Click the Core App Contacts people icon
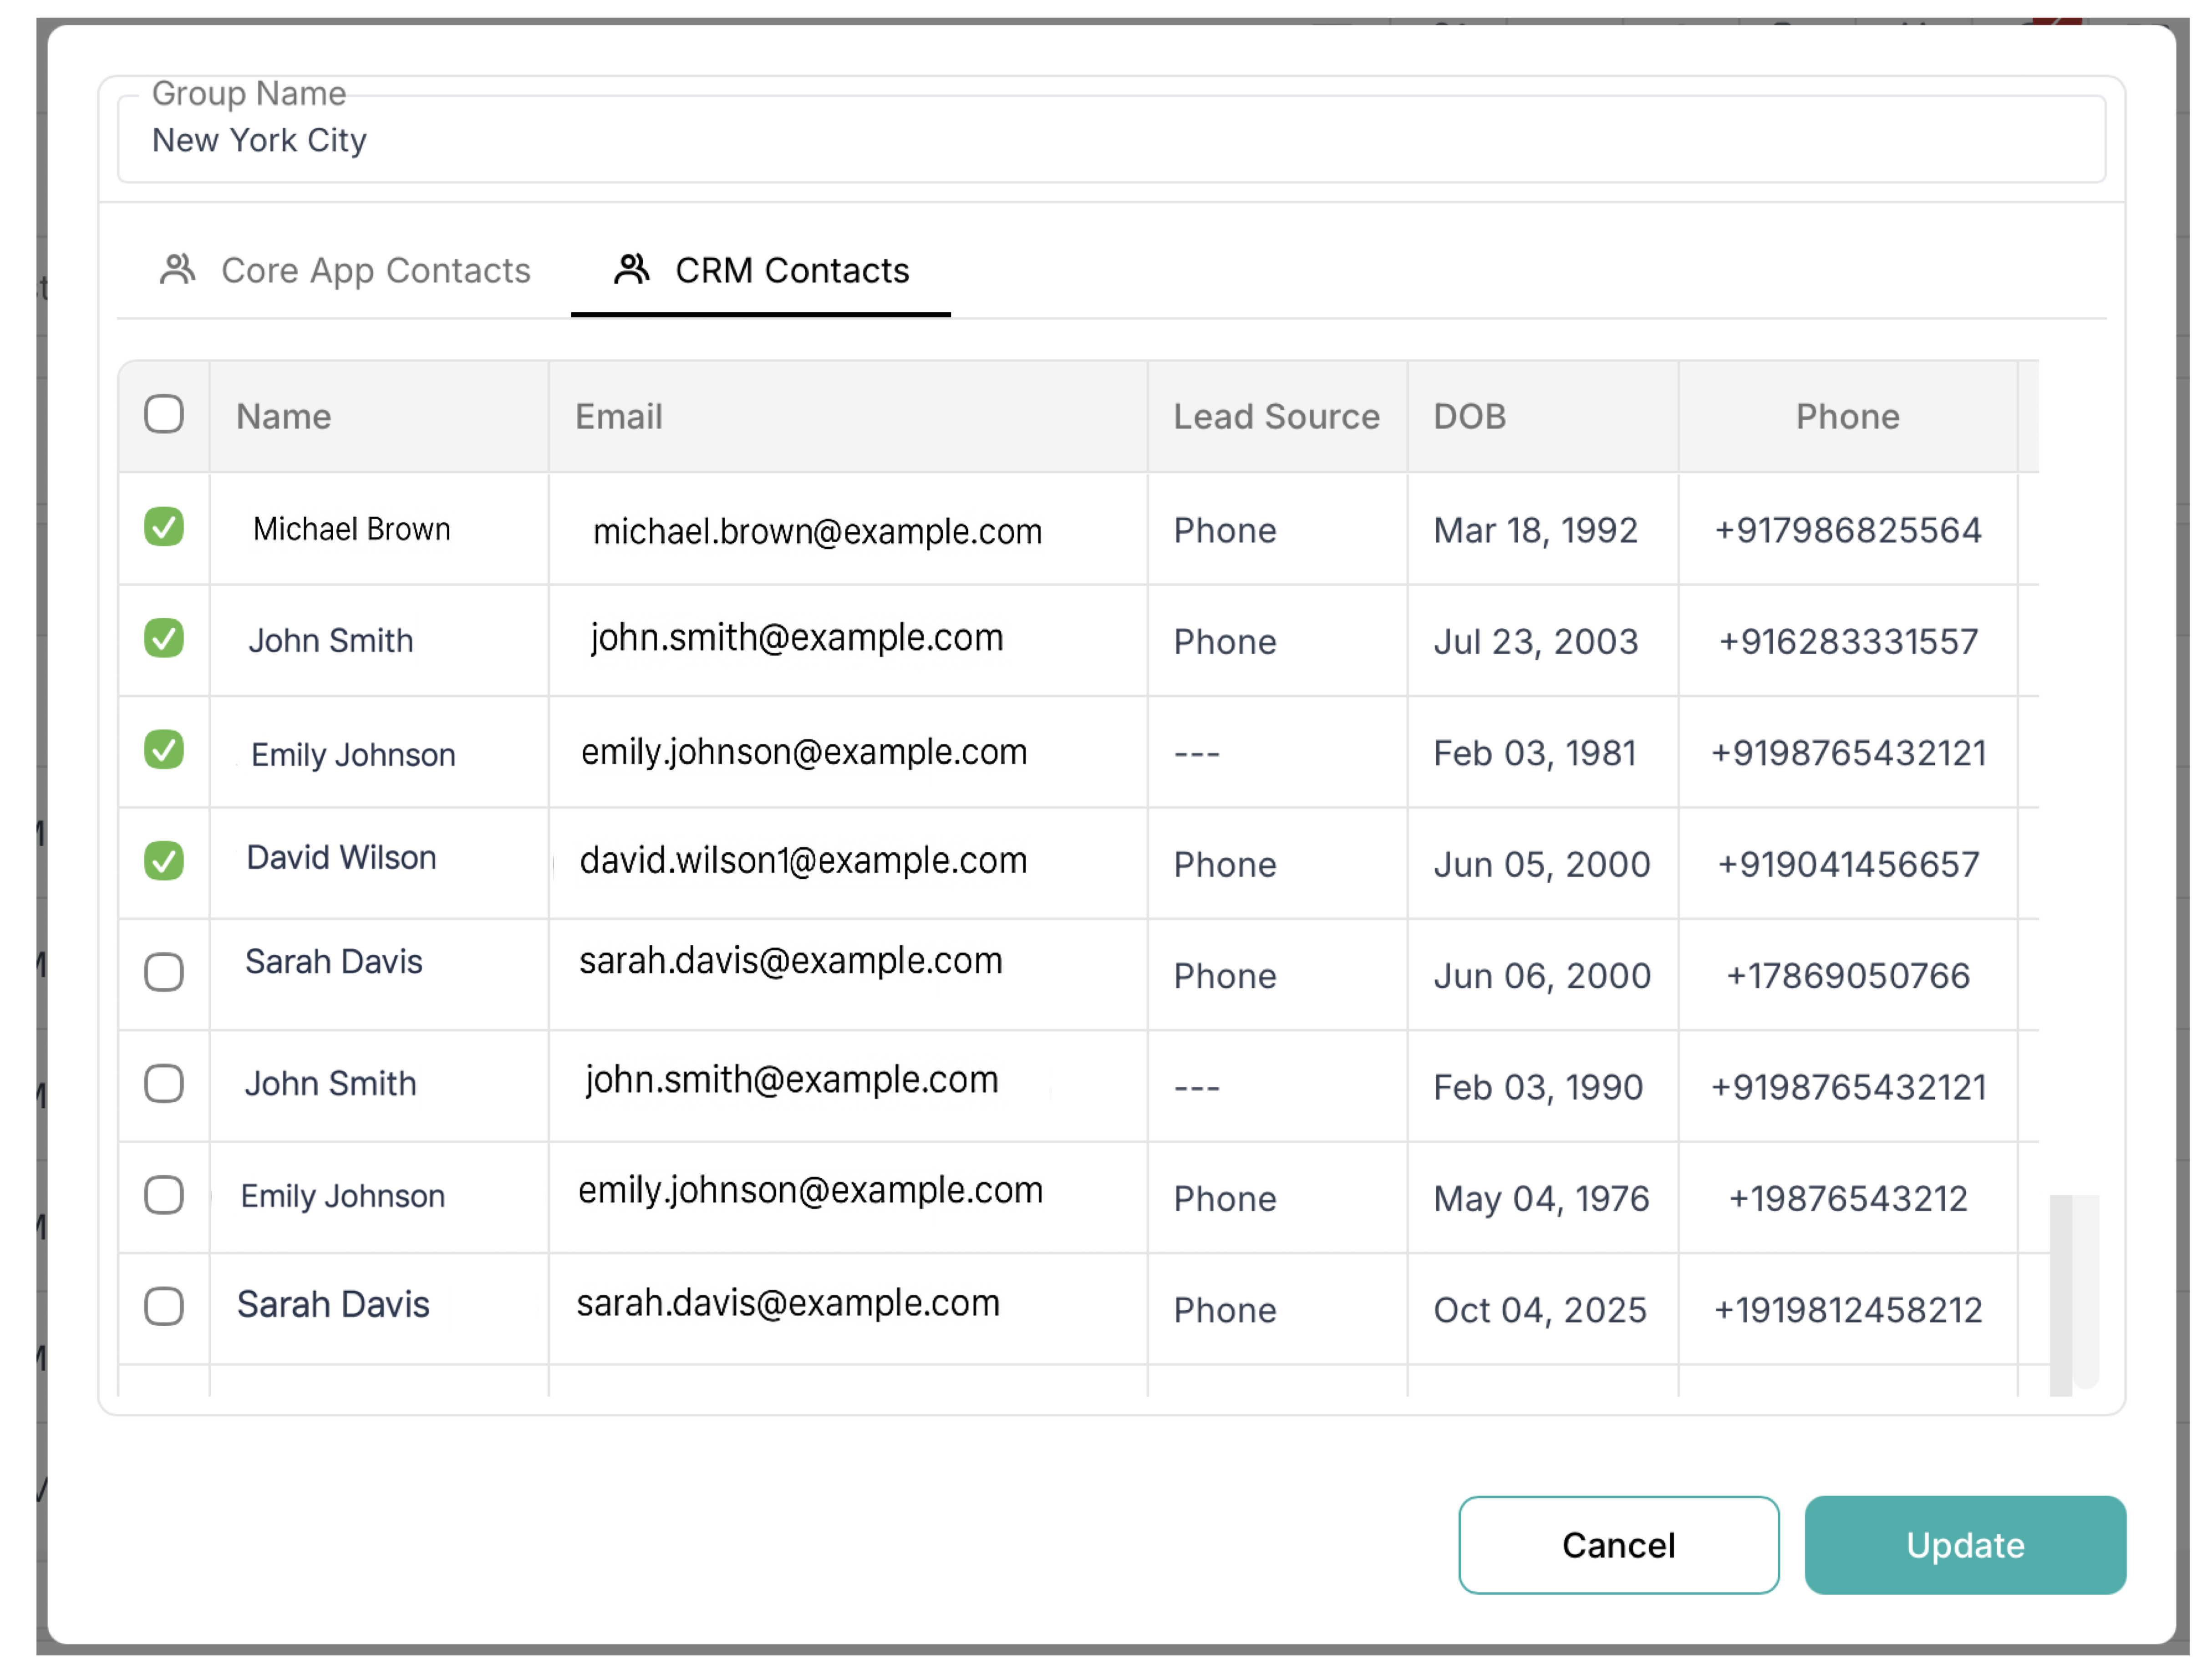The width and height of the screenshot is (2212, 1665). pyautogui.click(x=178, y=269)
